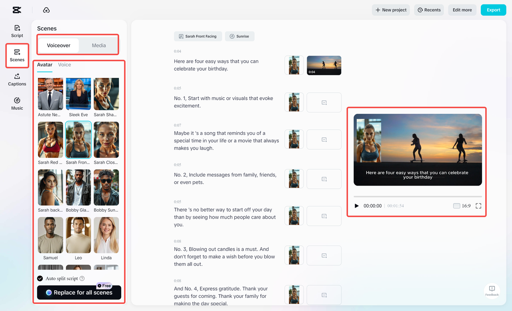Screen dimensions: 512x311
Task: Open the Sunrise voice chip
Action: [240, 36]
